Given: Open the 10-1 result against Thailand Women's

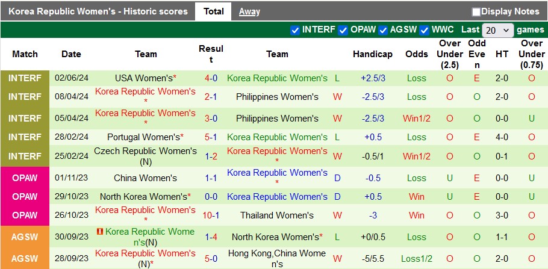Looking at the screenshot, I should [x=211, y=215].
